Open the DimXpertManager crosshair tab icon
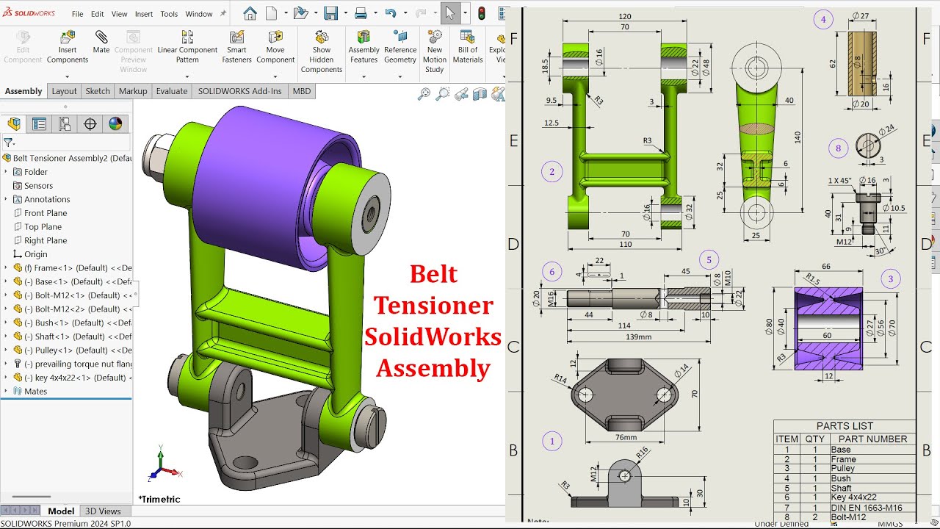Screen dimensions: 940x529 90,123
